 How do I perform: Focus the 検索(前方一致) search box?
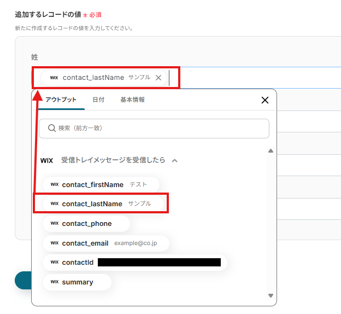(x=154, y=128)
